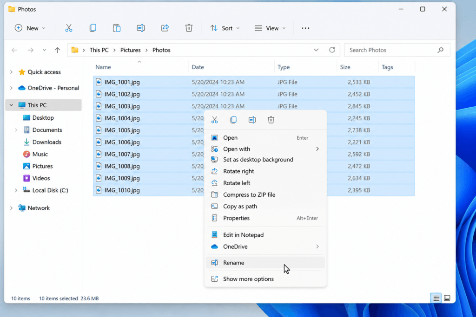This screenshot has height=317, width=476.
Task: Click the folder icon in the address bar
Action: click(x=75, y=50)
